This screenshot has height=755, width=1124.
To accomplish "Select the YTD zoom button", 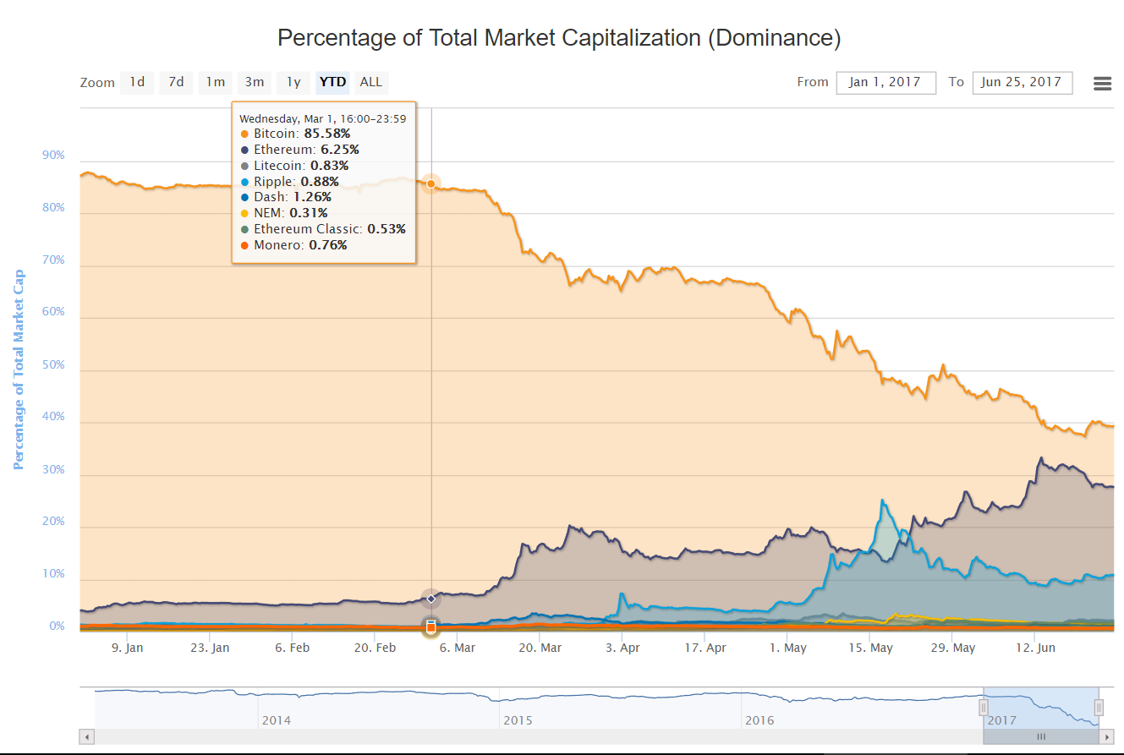I will tap(332, 82).
